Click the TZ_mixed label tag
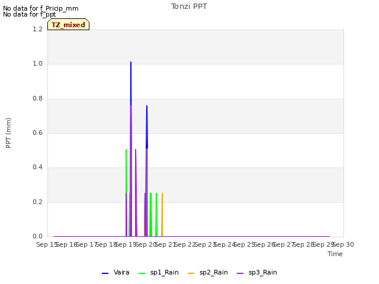Image resolution: width=379 pixels, height=284 pixels. pyautogui.click(x=69, y=24)
